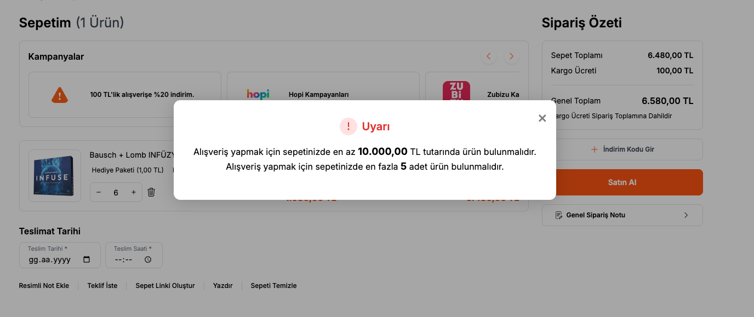The image size is (754, 317).
Task: Click the Teslim Saati time field
Action: 134,255
